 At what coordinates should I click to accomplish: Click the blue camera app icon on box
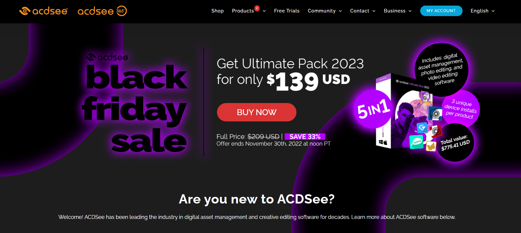pos(436,114)
